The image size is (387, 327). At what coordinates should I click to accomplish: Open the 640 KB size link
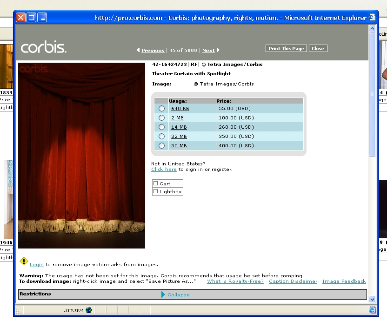coord(180,108)
